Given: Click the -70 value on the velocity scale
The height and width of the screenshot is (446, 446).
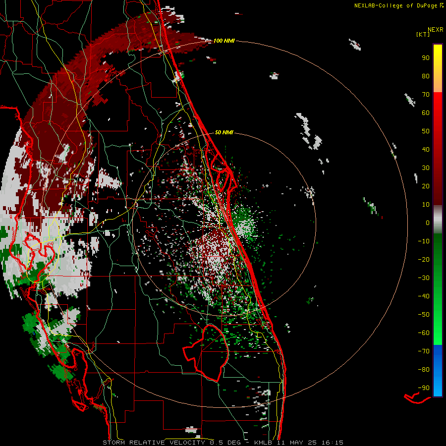Looking at the screenshot, I should pos(424,351).
